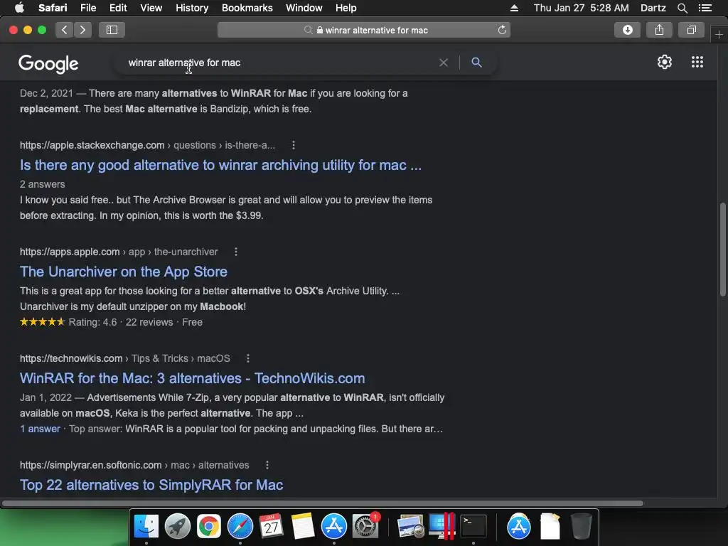Open 'WinRAR for the Mac: 3 alternatives' result
This screenshot has width=728, height=546.
pyautogui.click(x=192, y=378)
